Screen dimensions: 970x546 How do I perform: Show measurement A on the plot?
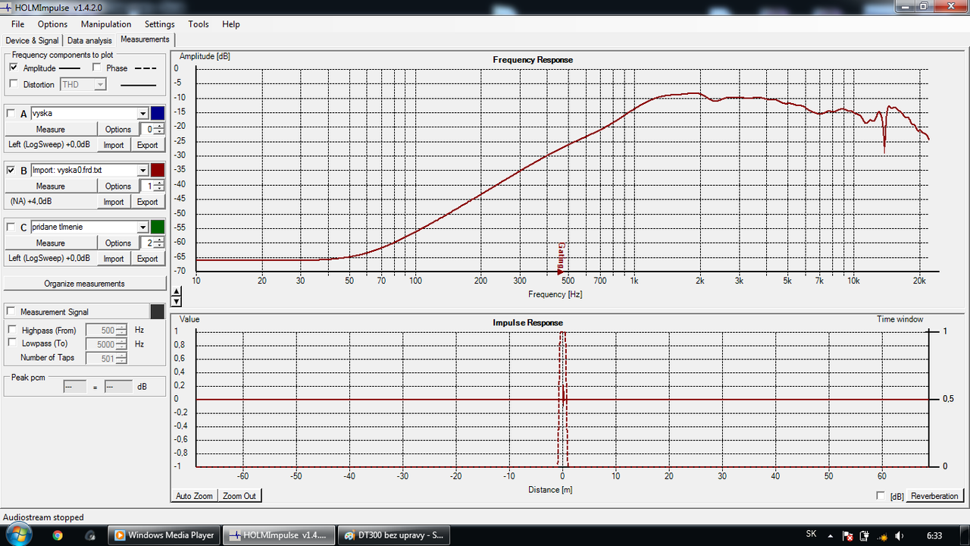[11, 114]
